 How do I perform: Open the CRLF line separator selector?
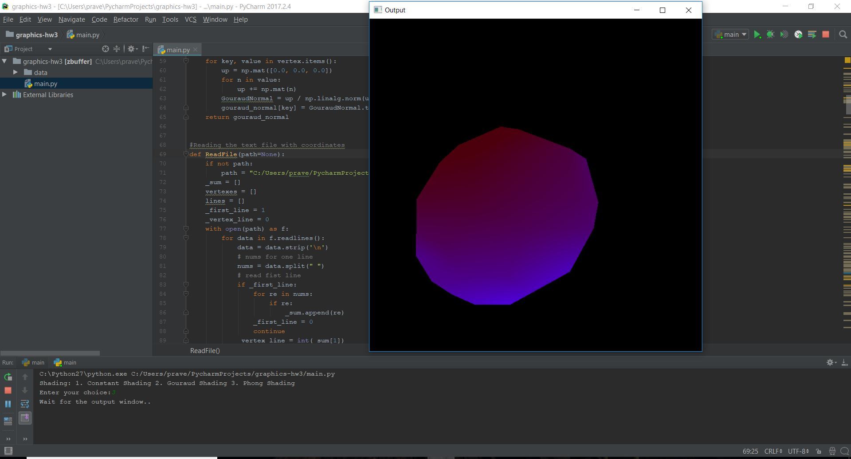[773, 451]
